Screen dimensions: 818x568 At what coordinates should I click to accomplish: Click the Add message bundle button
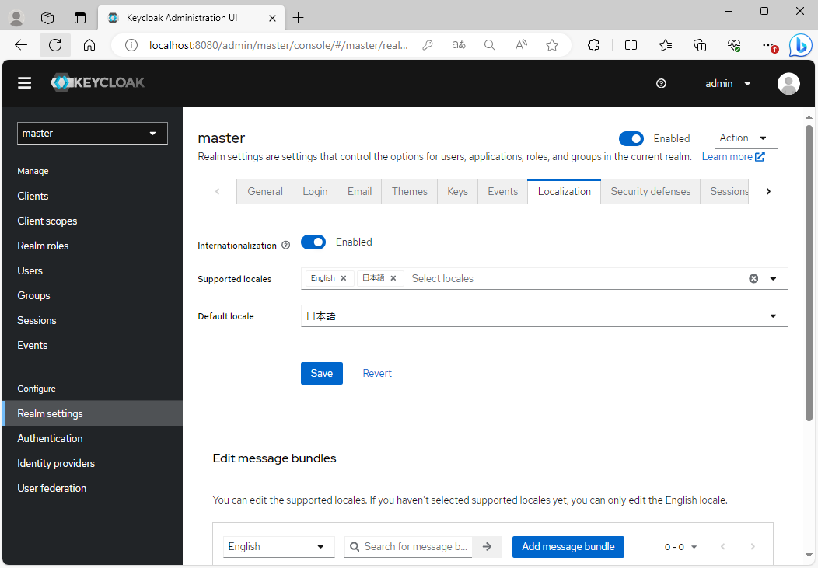(x=568, y=547)
